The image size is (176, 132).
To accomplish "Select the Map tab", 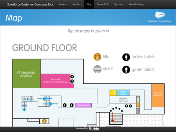I will coord(89,4).
